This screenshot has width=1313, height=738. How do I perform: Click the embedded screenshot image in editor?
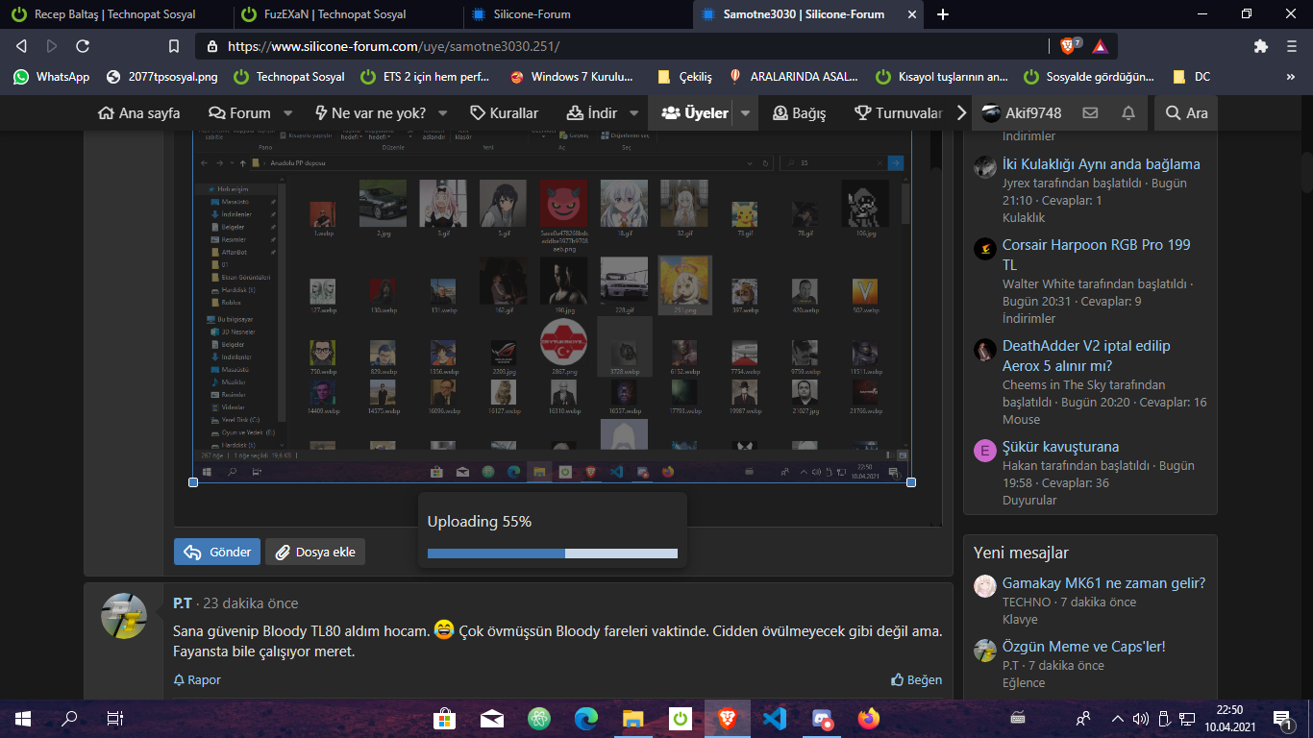[x=552, y=306]
